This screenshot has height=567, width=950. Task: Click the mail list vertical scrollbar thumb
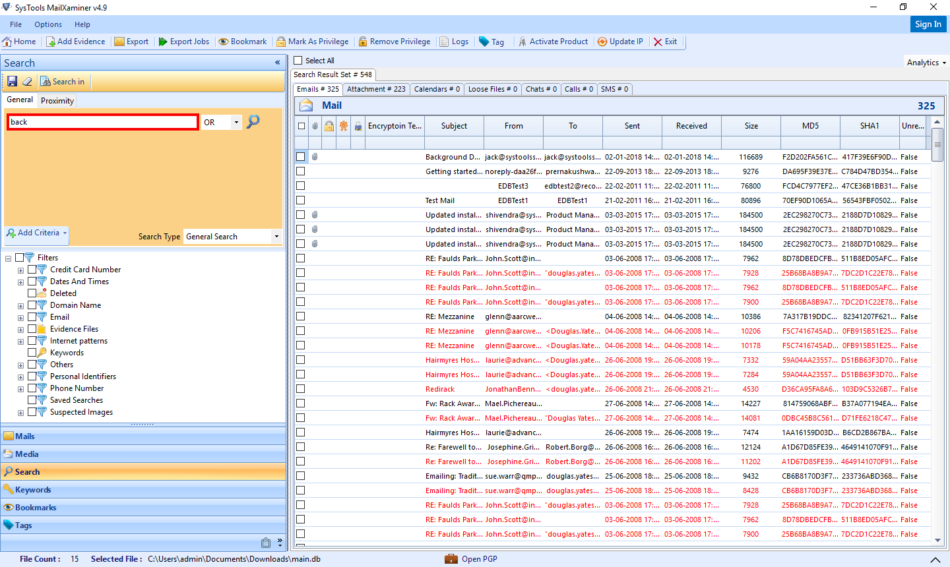(938, 144)
